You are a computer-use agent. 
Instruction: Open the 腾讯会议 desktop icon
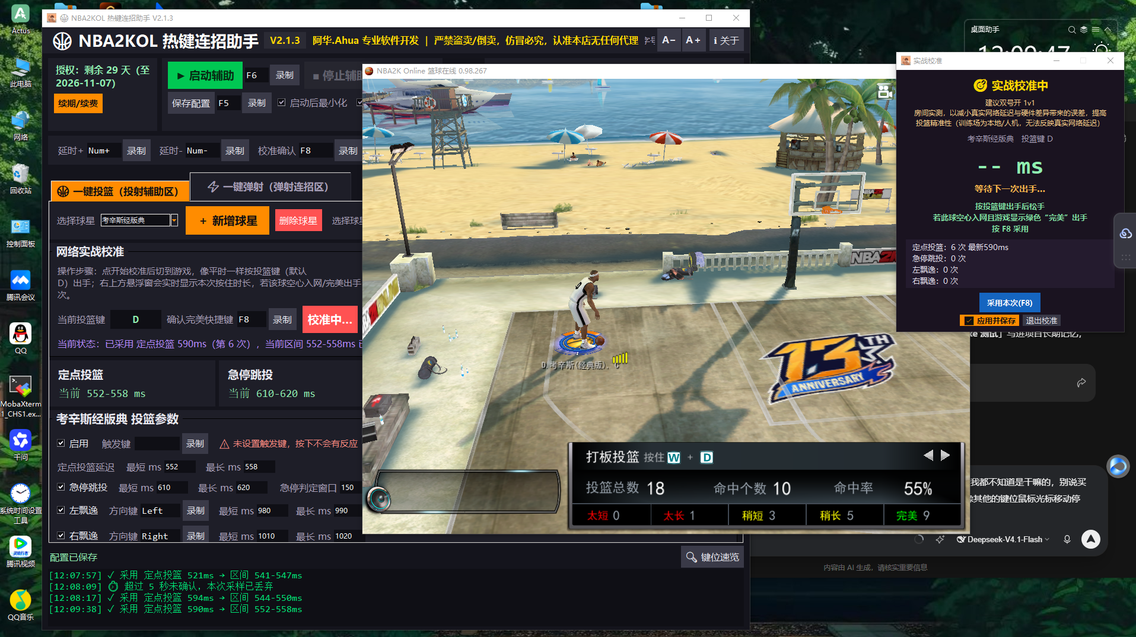tap(20, 285)
